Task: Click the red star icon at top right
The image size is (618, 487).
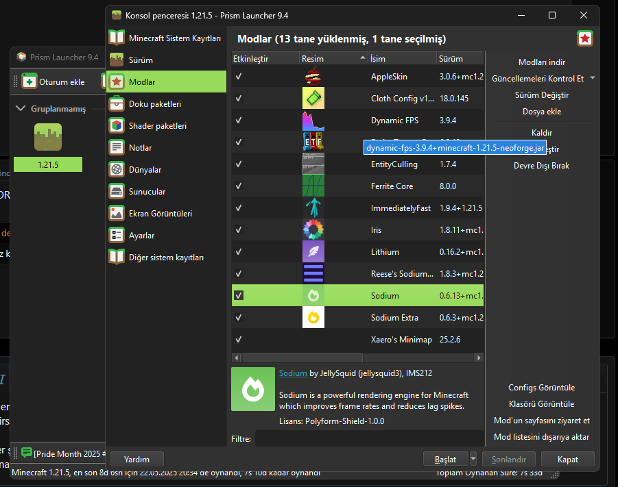Action: point(585,38)
